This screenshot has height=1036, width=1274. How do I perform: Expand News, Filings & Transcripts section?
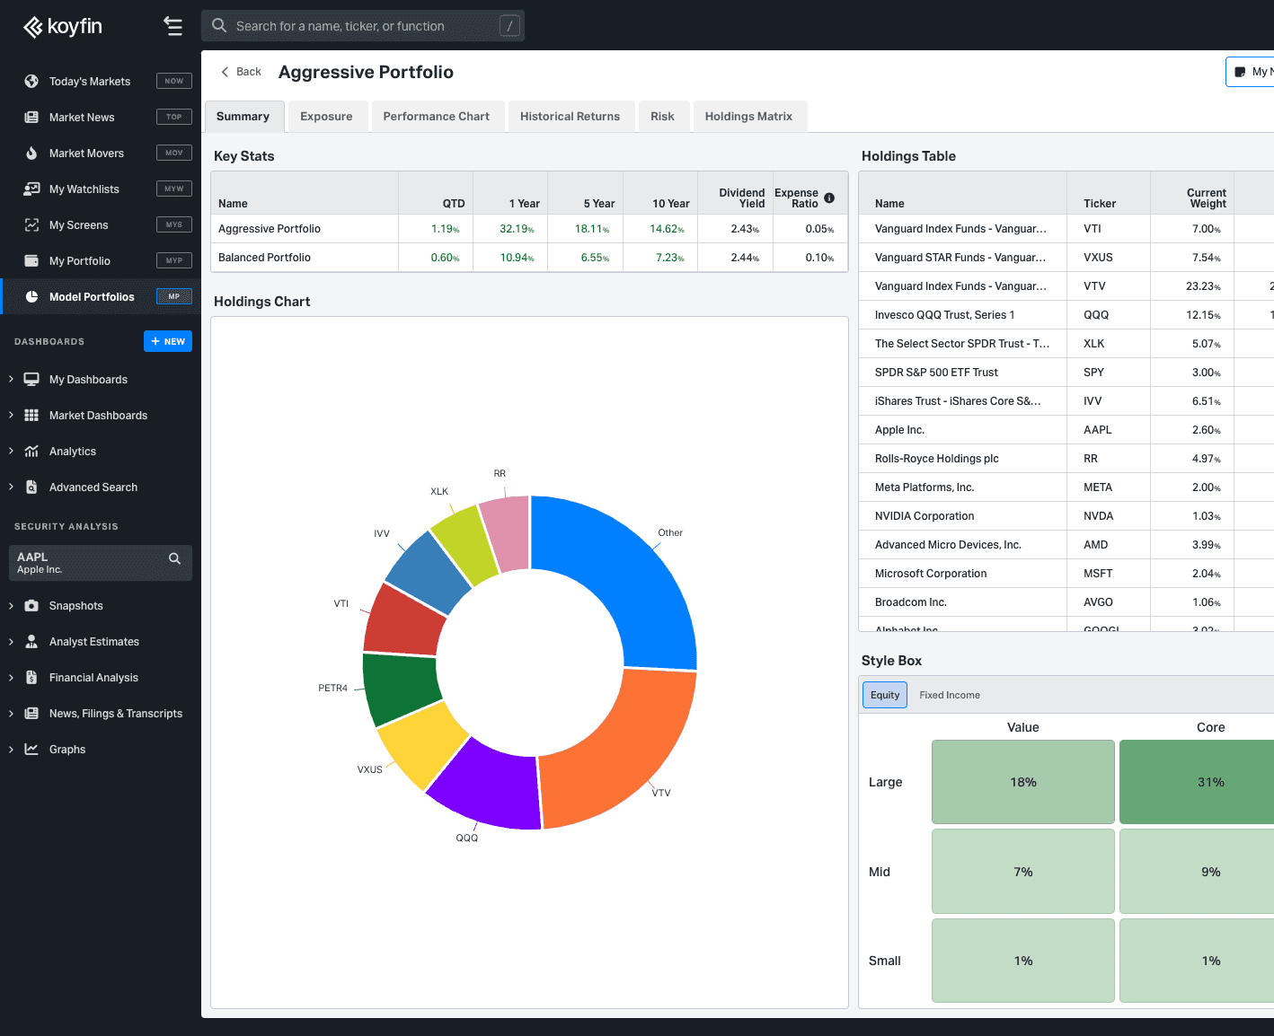click(x=11, y=714)
